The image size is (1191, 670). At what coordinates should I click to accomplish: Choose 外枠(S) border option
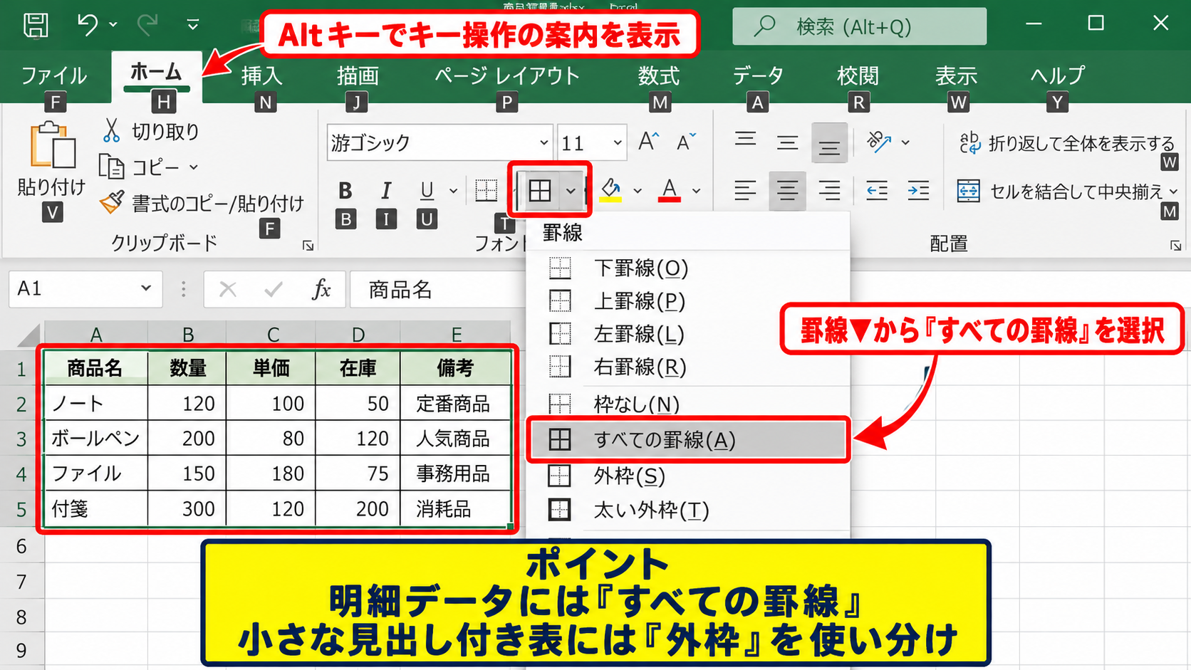point(688,476)
